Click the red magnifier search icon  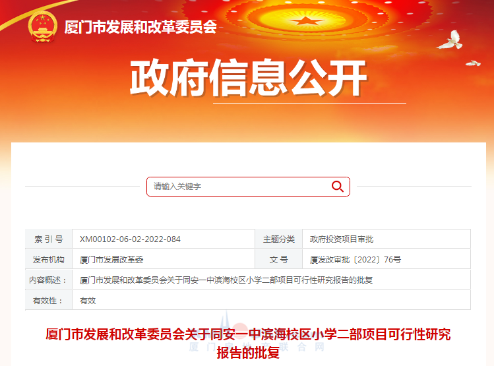pyautogui.click(x=338, y=187)
